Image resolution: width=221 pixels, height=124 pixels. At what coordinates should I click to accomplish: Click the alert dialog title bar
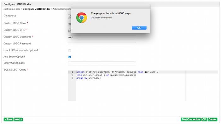coord(111,6)
